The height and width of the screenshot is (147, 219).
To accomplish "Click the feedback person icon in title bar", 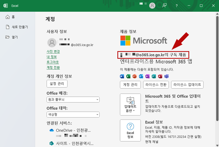I will (x=165, y=6).
